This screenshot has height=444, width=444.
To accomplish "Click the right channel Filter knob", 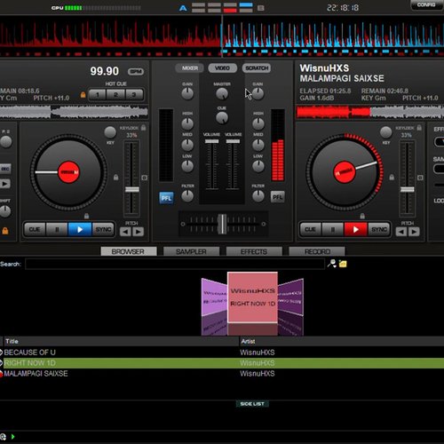I will (x=258, y=196).
